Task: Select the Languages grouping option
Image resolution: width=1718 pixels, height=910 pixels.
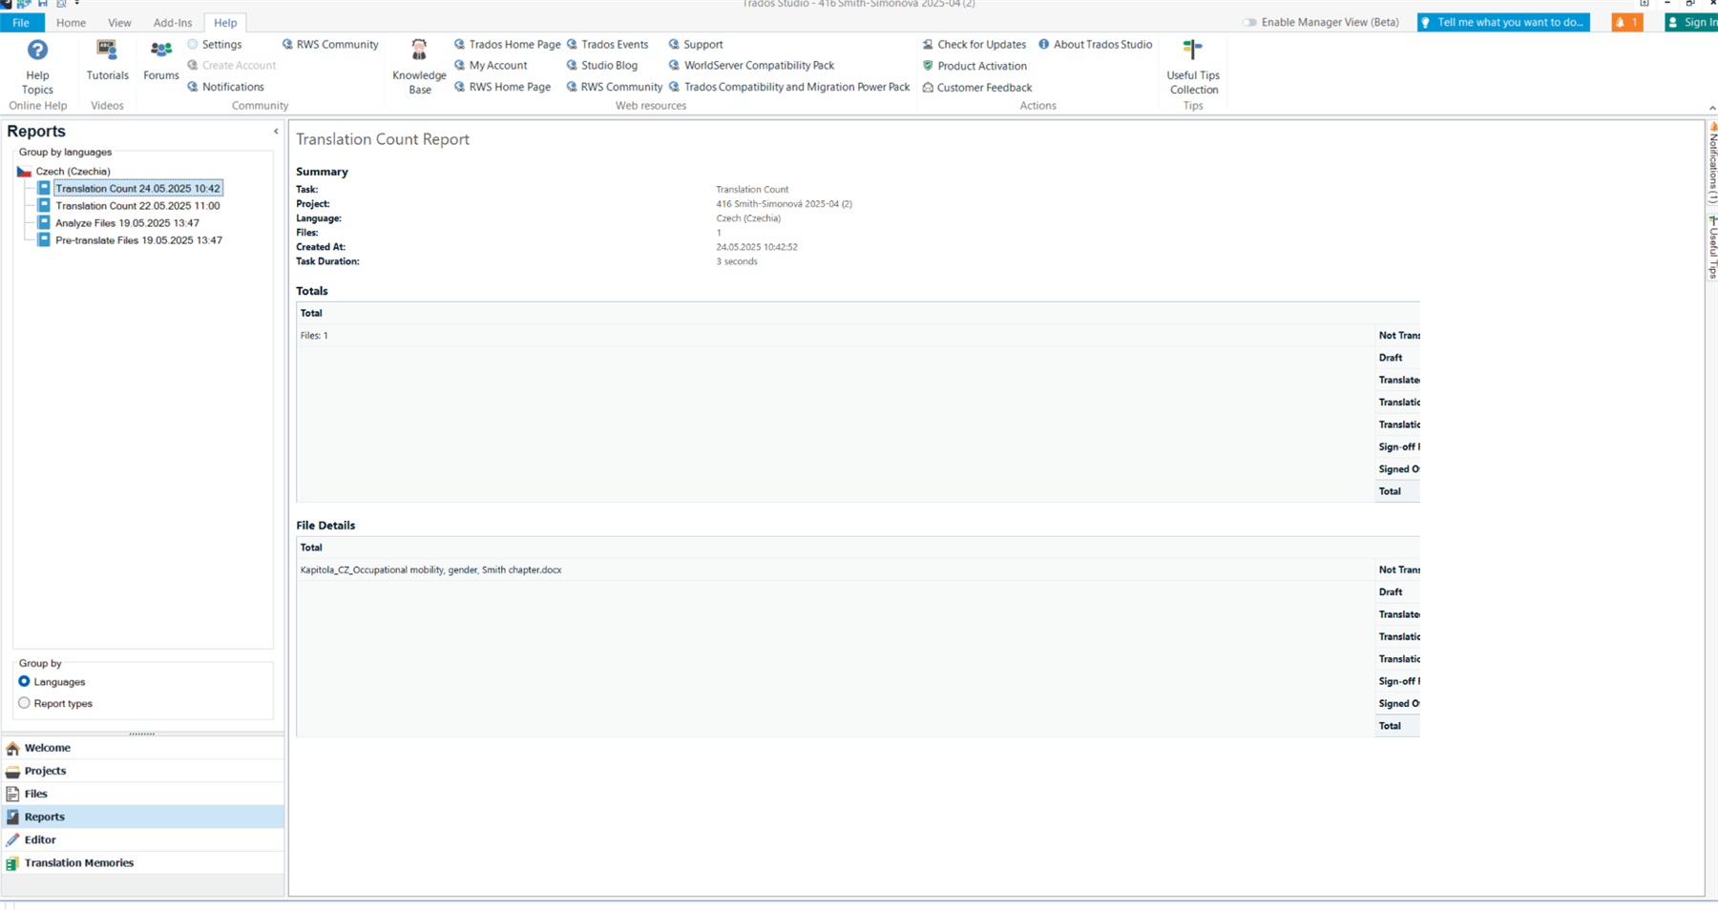Action: (x=23, y=681)
